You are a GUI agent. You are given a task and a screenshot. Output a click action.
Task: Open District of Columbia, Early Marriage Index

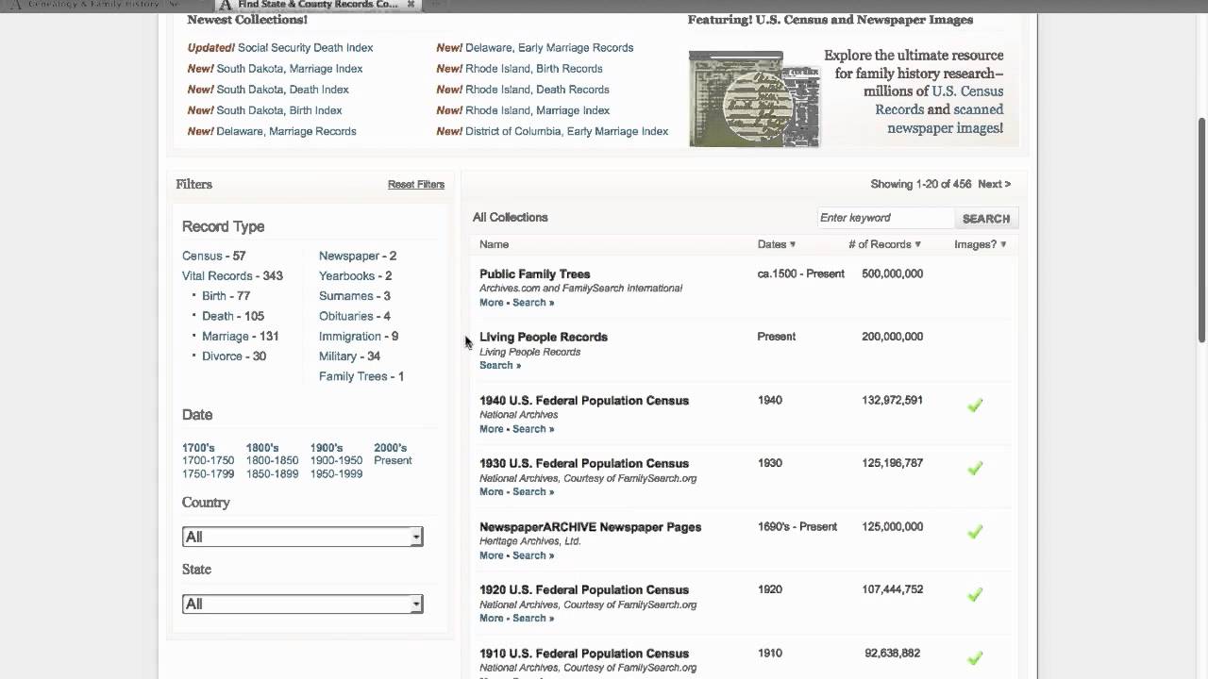[566, 132]
